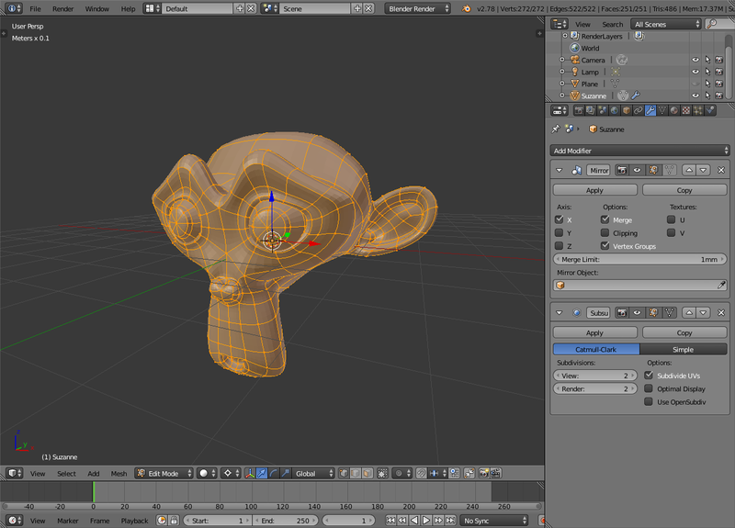Remove the Mirror modifier with X
This screenshot has height=528, width=735.
coord(721,170)
